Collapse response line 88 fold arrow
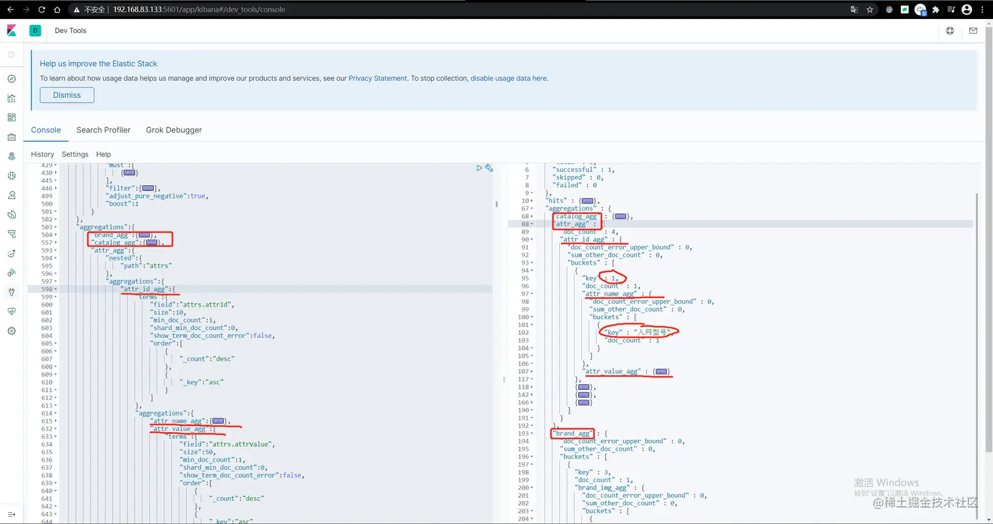Image resolution: width=993 pixels, height=524 pixels. pyautogui.click(x=532, y=224)
